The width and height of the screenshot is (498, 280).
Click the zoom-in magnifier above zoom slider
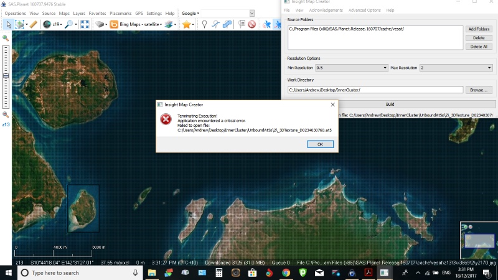coord(6,38)
